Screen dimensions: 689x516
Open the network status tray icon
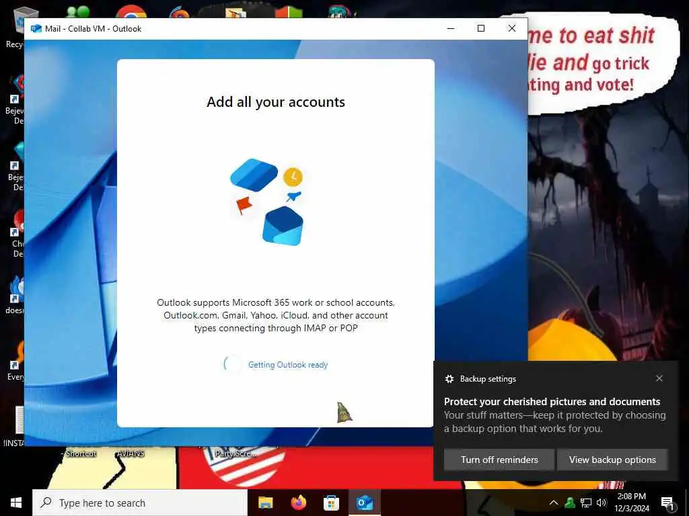(586, 503)
